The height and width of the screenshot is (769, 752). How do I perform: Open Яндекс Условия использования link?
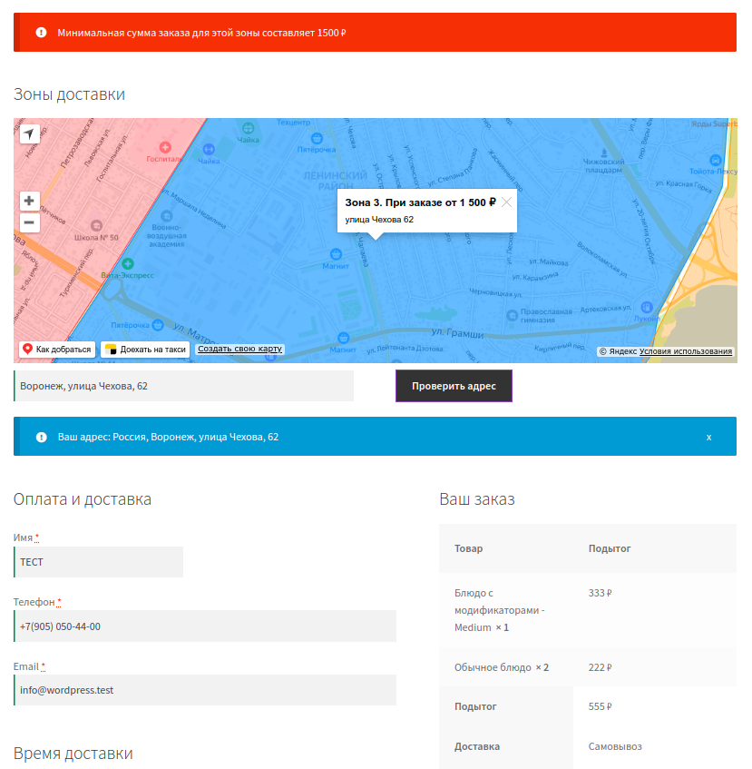[686, 351]
